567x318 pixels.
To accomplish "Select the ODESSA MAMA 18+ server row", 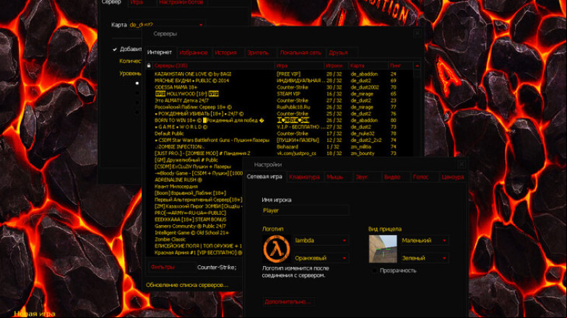I will pyautogui.click(x=278, y=87).
